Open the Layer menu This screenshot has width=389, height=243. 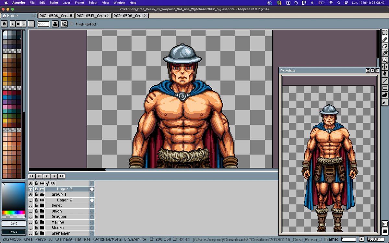coord(66,3)
